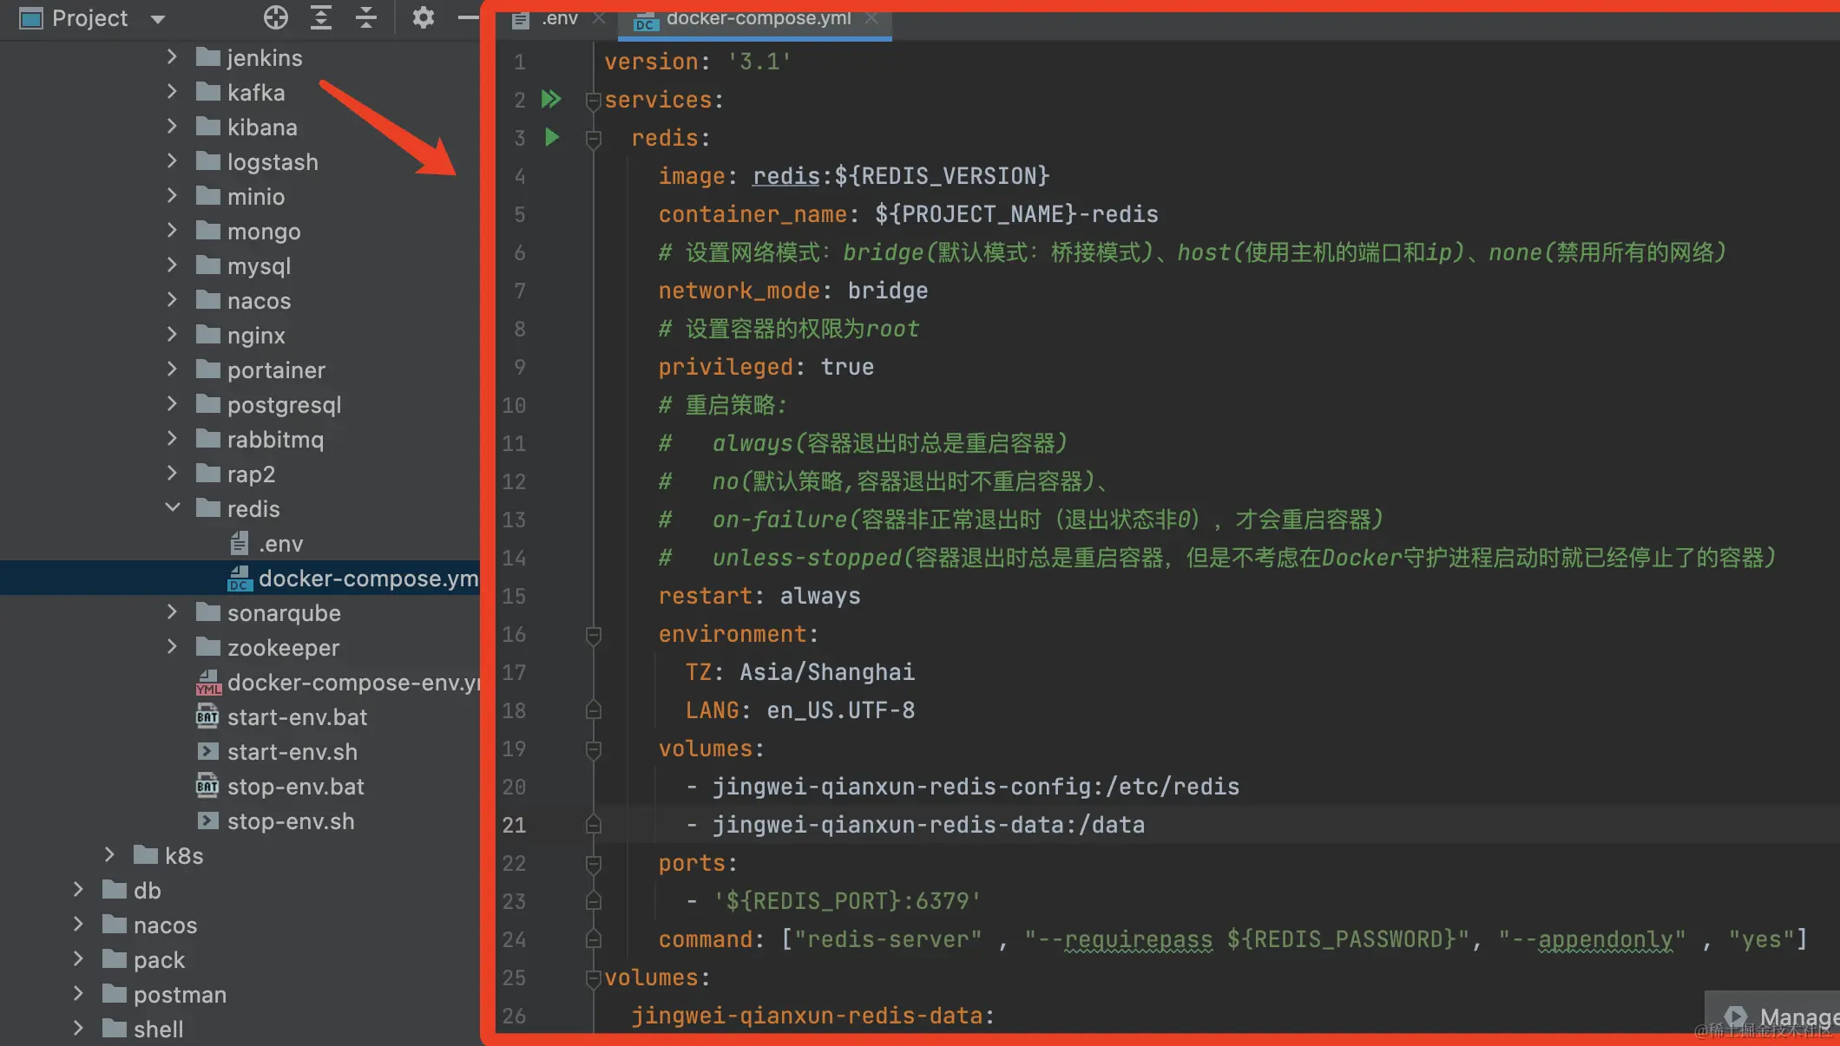The height and width of the screenshot is (1046, 1840).
Task: Expand the kafka folder
Action: pyautogui.click(x=173, y=92)
